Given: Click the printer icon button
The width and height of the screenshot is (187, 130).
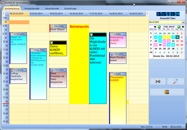Looking at the screenshot, I should tap(158, 81).
